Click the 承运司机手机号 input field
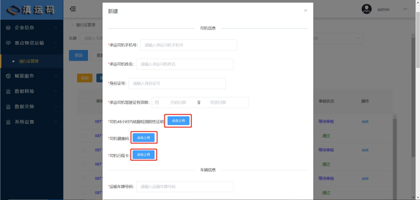 tap(188, 45)
